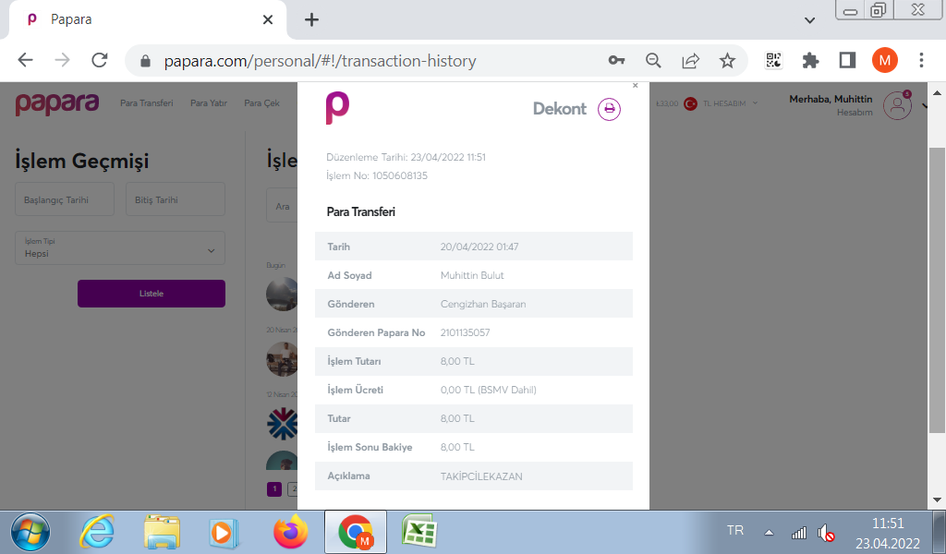The image size is (946, 554).
Task: Select the TAKİPCİLEKAZAN description text
Action: click(481, 476)
